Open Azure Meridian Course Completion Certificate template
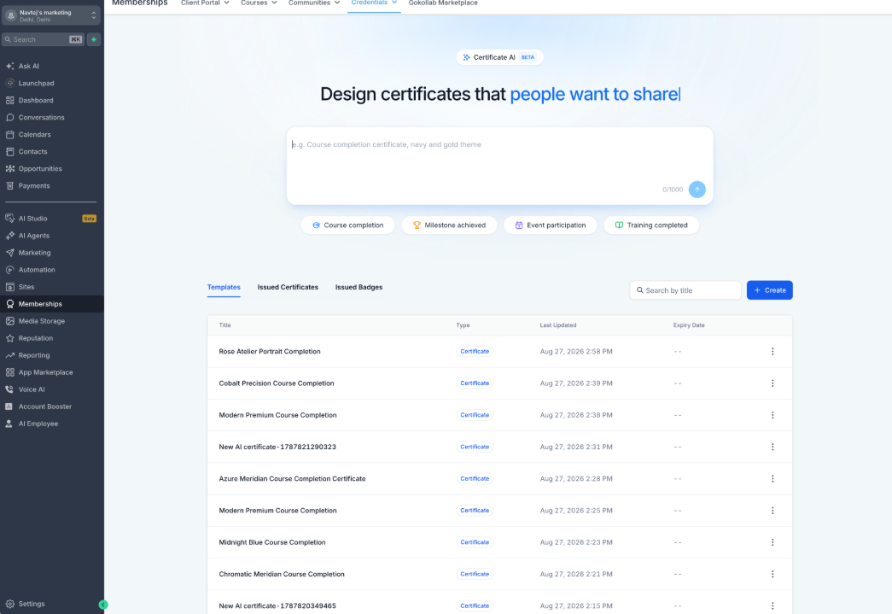This screenshot has height=614, width=892. 293,479
